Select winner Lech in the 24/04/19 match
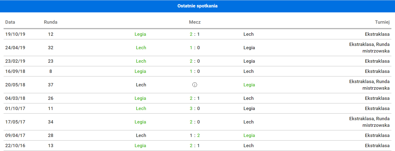Image resolution: width=395 pixels, height=151 pixels. 141,48
